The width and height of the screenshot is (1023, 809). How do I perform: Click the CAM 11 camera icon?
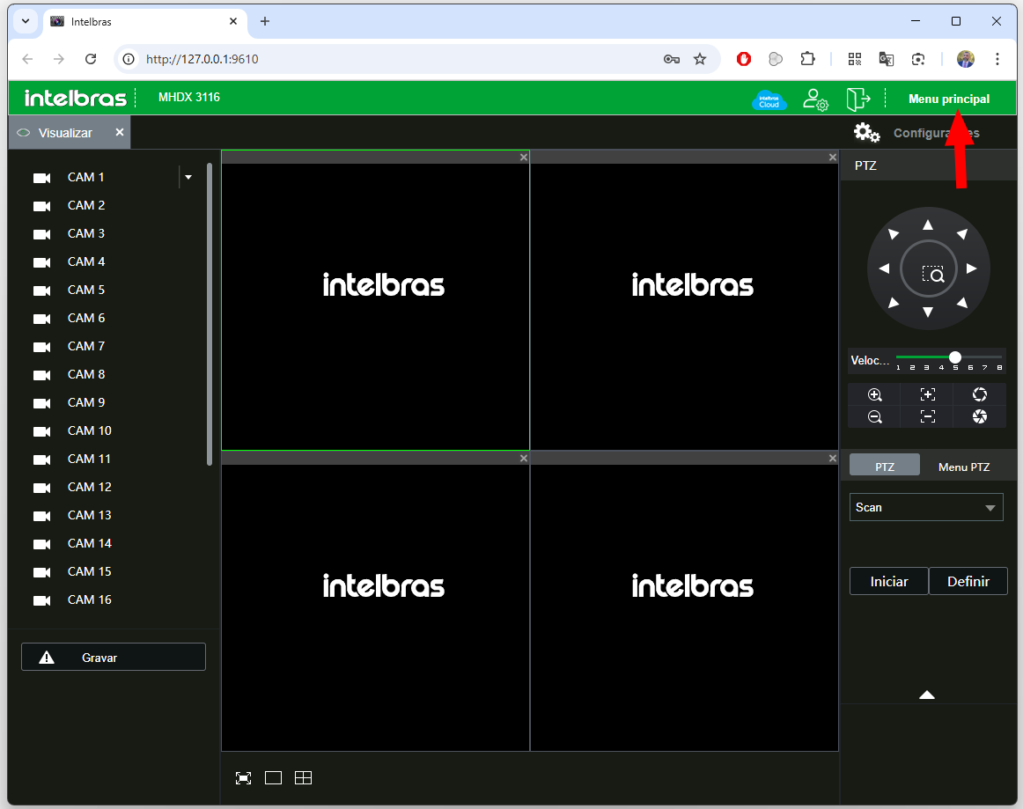(x=41, y=460)
